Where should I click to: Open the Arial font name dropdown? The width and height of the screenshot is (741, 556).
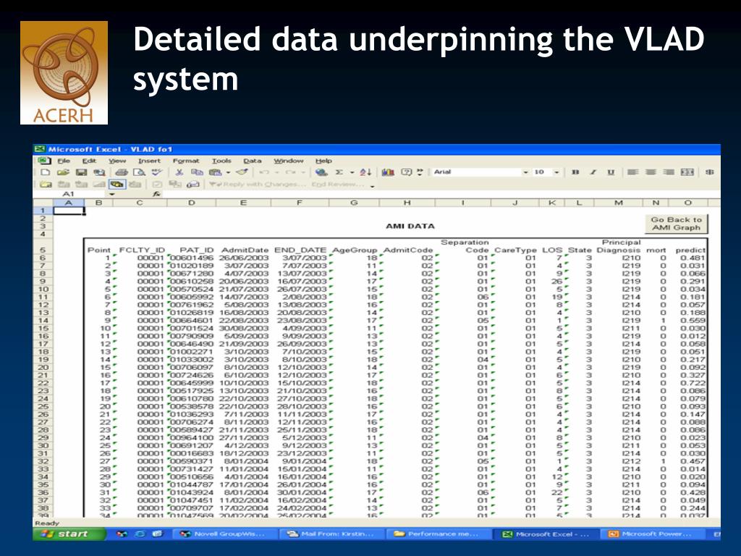(525, 172)
